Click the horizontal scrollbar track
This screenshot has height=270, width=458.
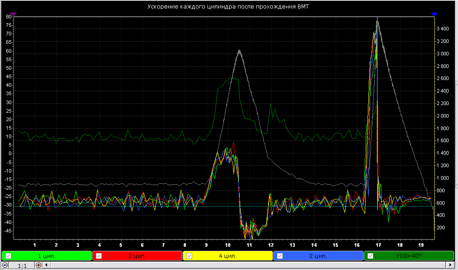pos(248,265)
